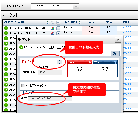
Task: Expand row menu for USD/JPY 9130
Action: [58, 28]
